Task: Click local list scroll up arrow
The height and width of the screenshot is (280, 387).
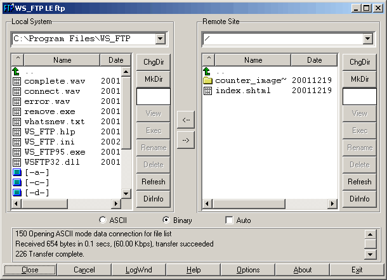Action: pyautogui.click(x=126, y=72)
